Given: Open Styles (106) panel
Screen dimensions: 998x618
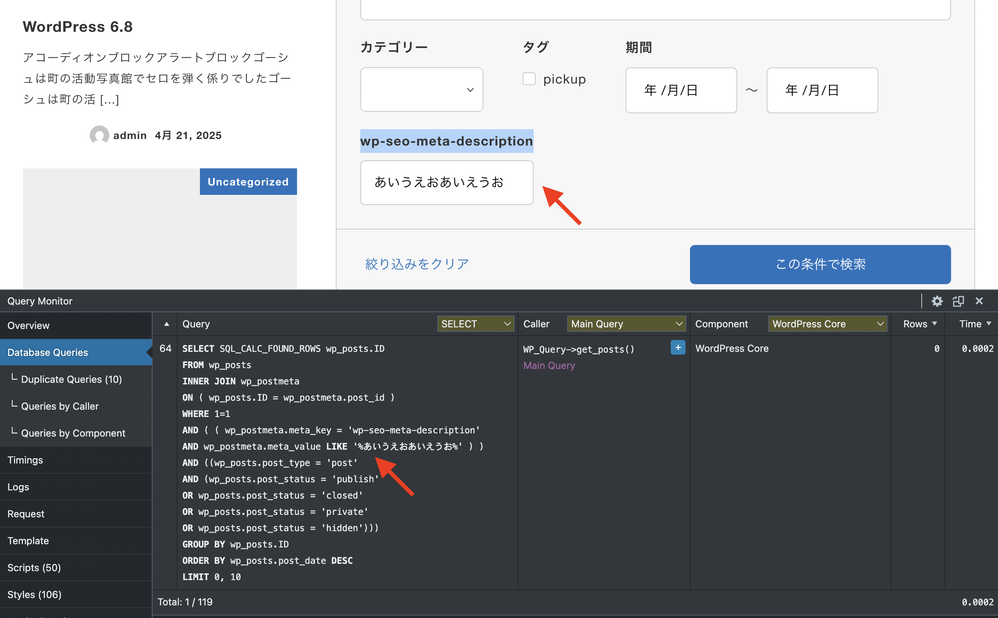Looking at the screenshot, I should point(76,595).
